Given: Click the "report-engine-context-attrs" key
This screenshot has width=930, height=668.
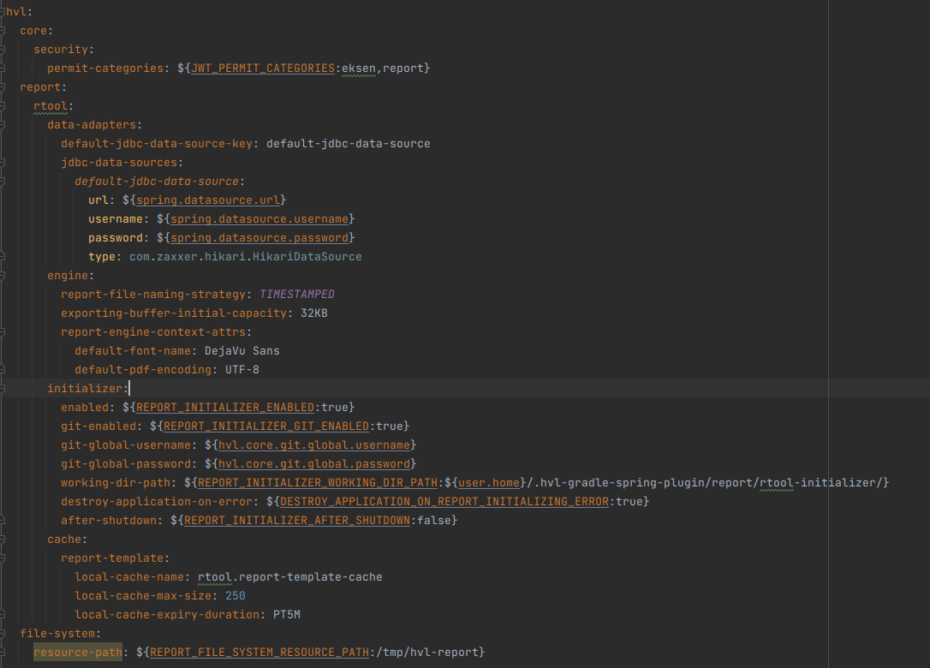Looking at the screenshot, I should [x=153, y=332].
